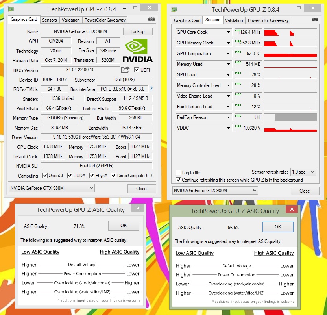Open the Video Engine Load dropdown
Image resolution: width=327 pixels, height=315 pixels.
(228, 96)
